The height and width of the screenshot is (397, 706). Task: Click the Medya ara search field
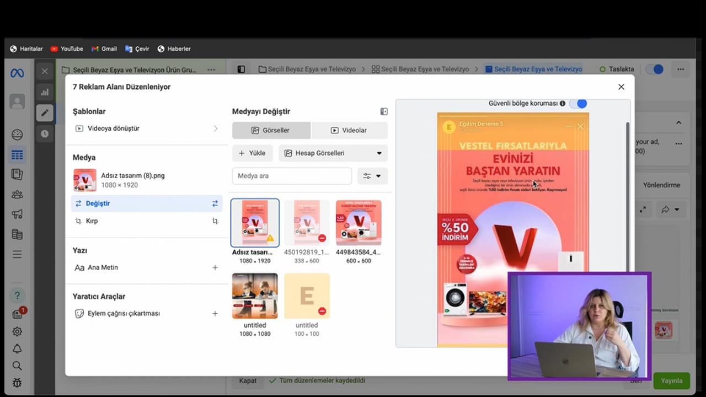[292, 176]
